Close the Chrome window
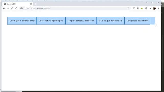 tap(158, 3)
